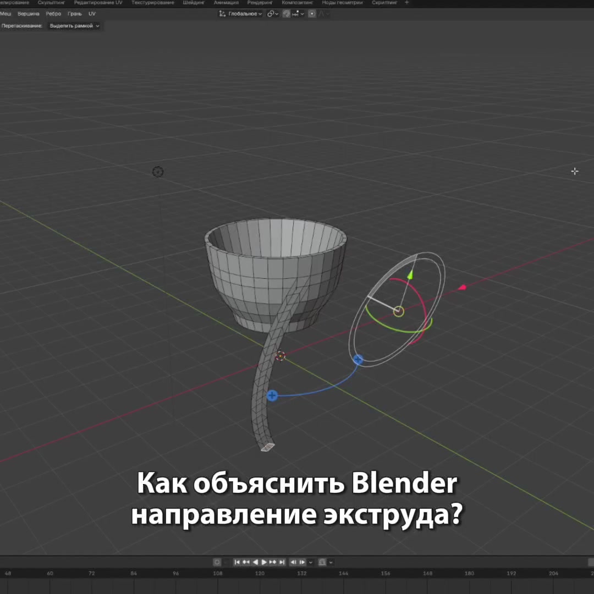Screen dimensions: 594x594
Task: Open the Грань menu
Action: [x=75, y=14]
